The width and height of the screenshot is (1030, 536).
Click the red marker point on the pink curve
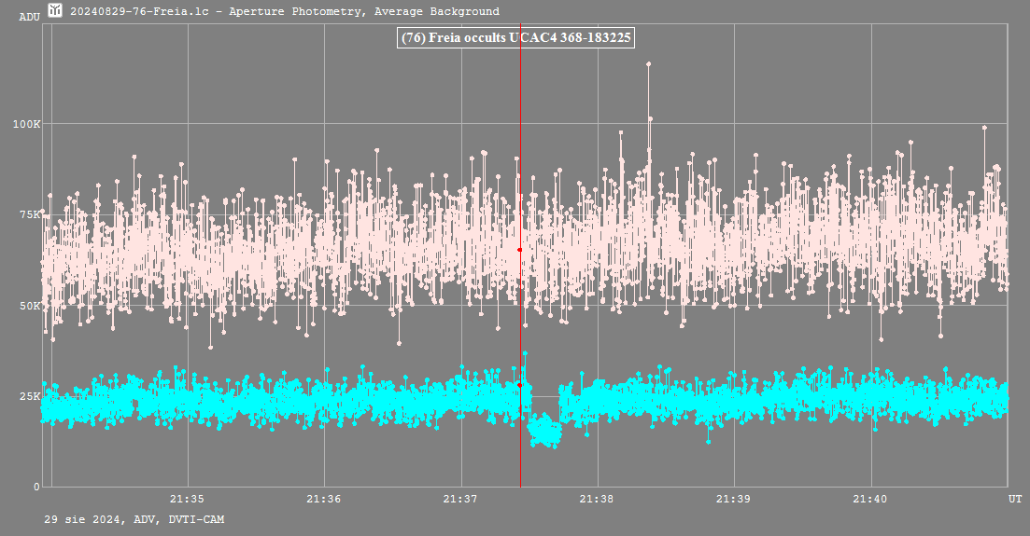click(519, 250)
